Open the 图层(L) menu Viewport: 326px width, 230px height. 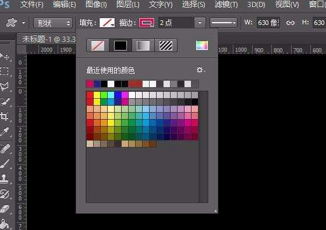coord(128,5)
